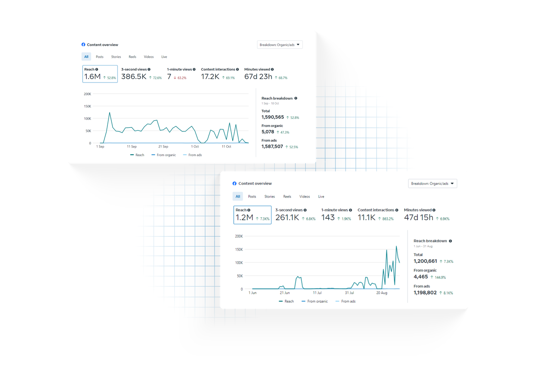This screenshot has width=536, height=365.
Task: Toggle From organic legend in upper chart
Action: pyautogui.click(x=163, y=155)
